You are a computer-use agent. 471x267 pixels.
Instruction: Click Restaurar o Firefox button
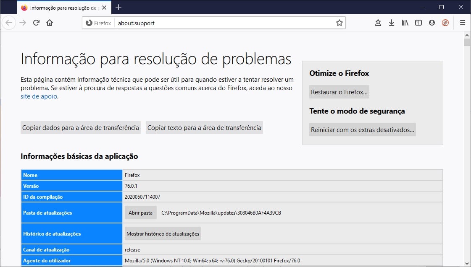(x=339, y=92)
